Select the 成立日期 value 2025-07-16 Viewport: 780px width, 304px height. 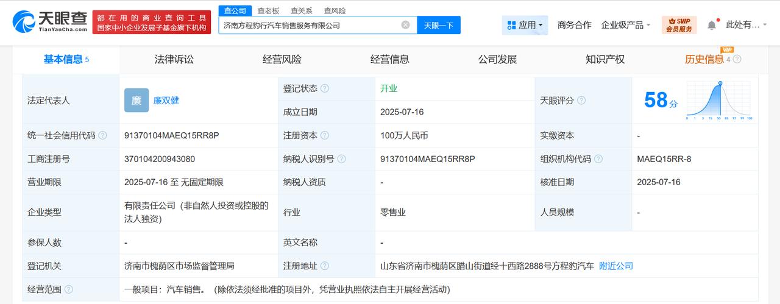coord(402,112)
